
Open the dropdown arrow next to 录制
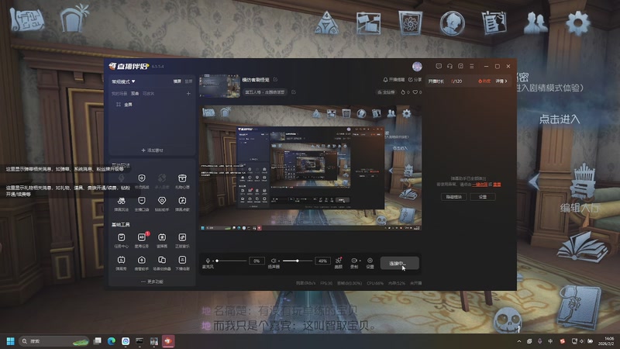(x=360, y=261)
